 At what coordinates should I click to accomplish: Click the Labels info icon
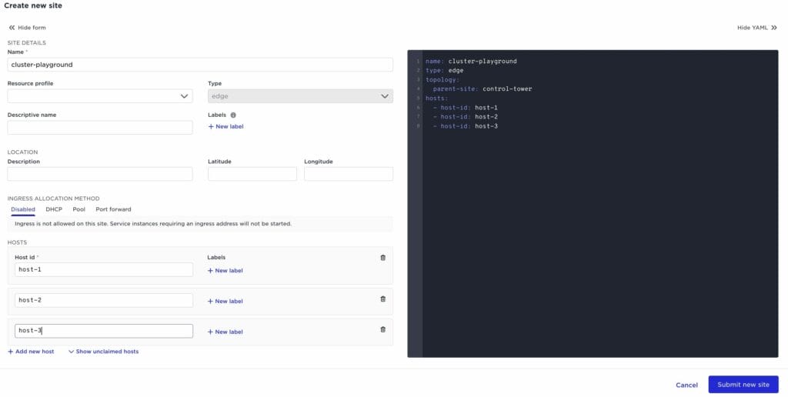233,115
